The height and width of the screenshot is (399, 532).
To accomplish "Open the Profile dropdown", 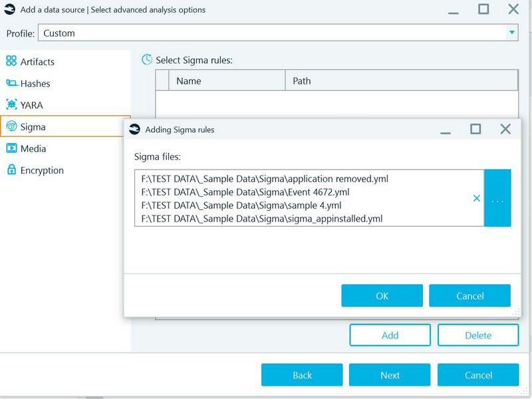I will coord(511,32).
